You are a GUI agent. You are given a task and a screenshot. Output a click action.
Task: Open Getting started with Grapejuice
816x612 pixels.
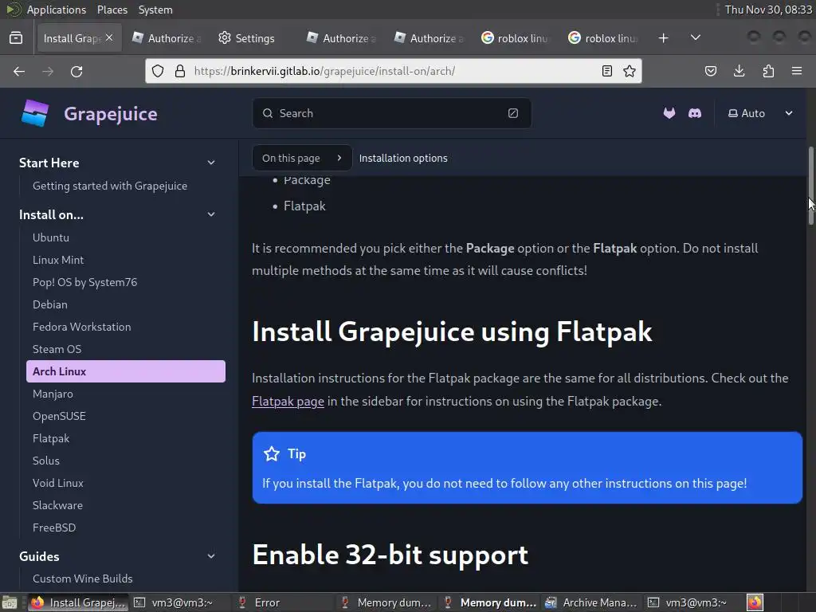point(110,186)
